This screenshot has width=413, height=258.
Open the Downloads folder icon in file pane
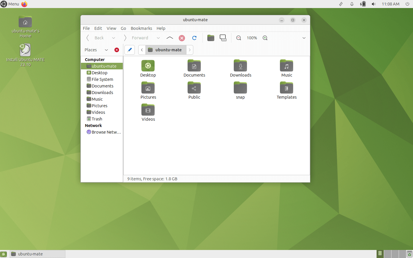(x=240, y=66)
